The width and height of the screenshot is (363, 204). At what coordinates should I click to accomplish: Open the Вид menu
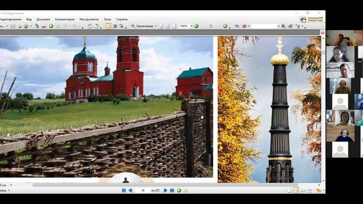coord(29,19)
